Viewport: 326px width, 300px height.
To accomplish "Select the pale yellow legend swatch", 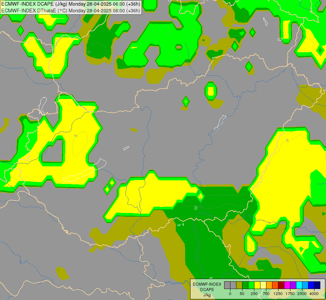I will [263, 285].
